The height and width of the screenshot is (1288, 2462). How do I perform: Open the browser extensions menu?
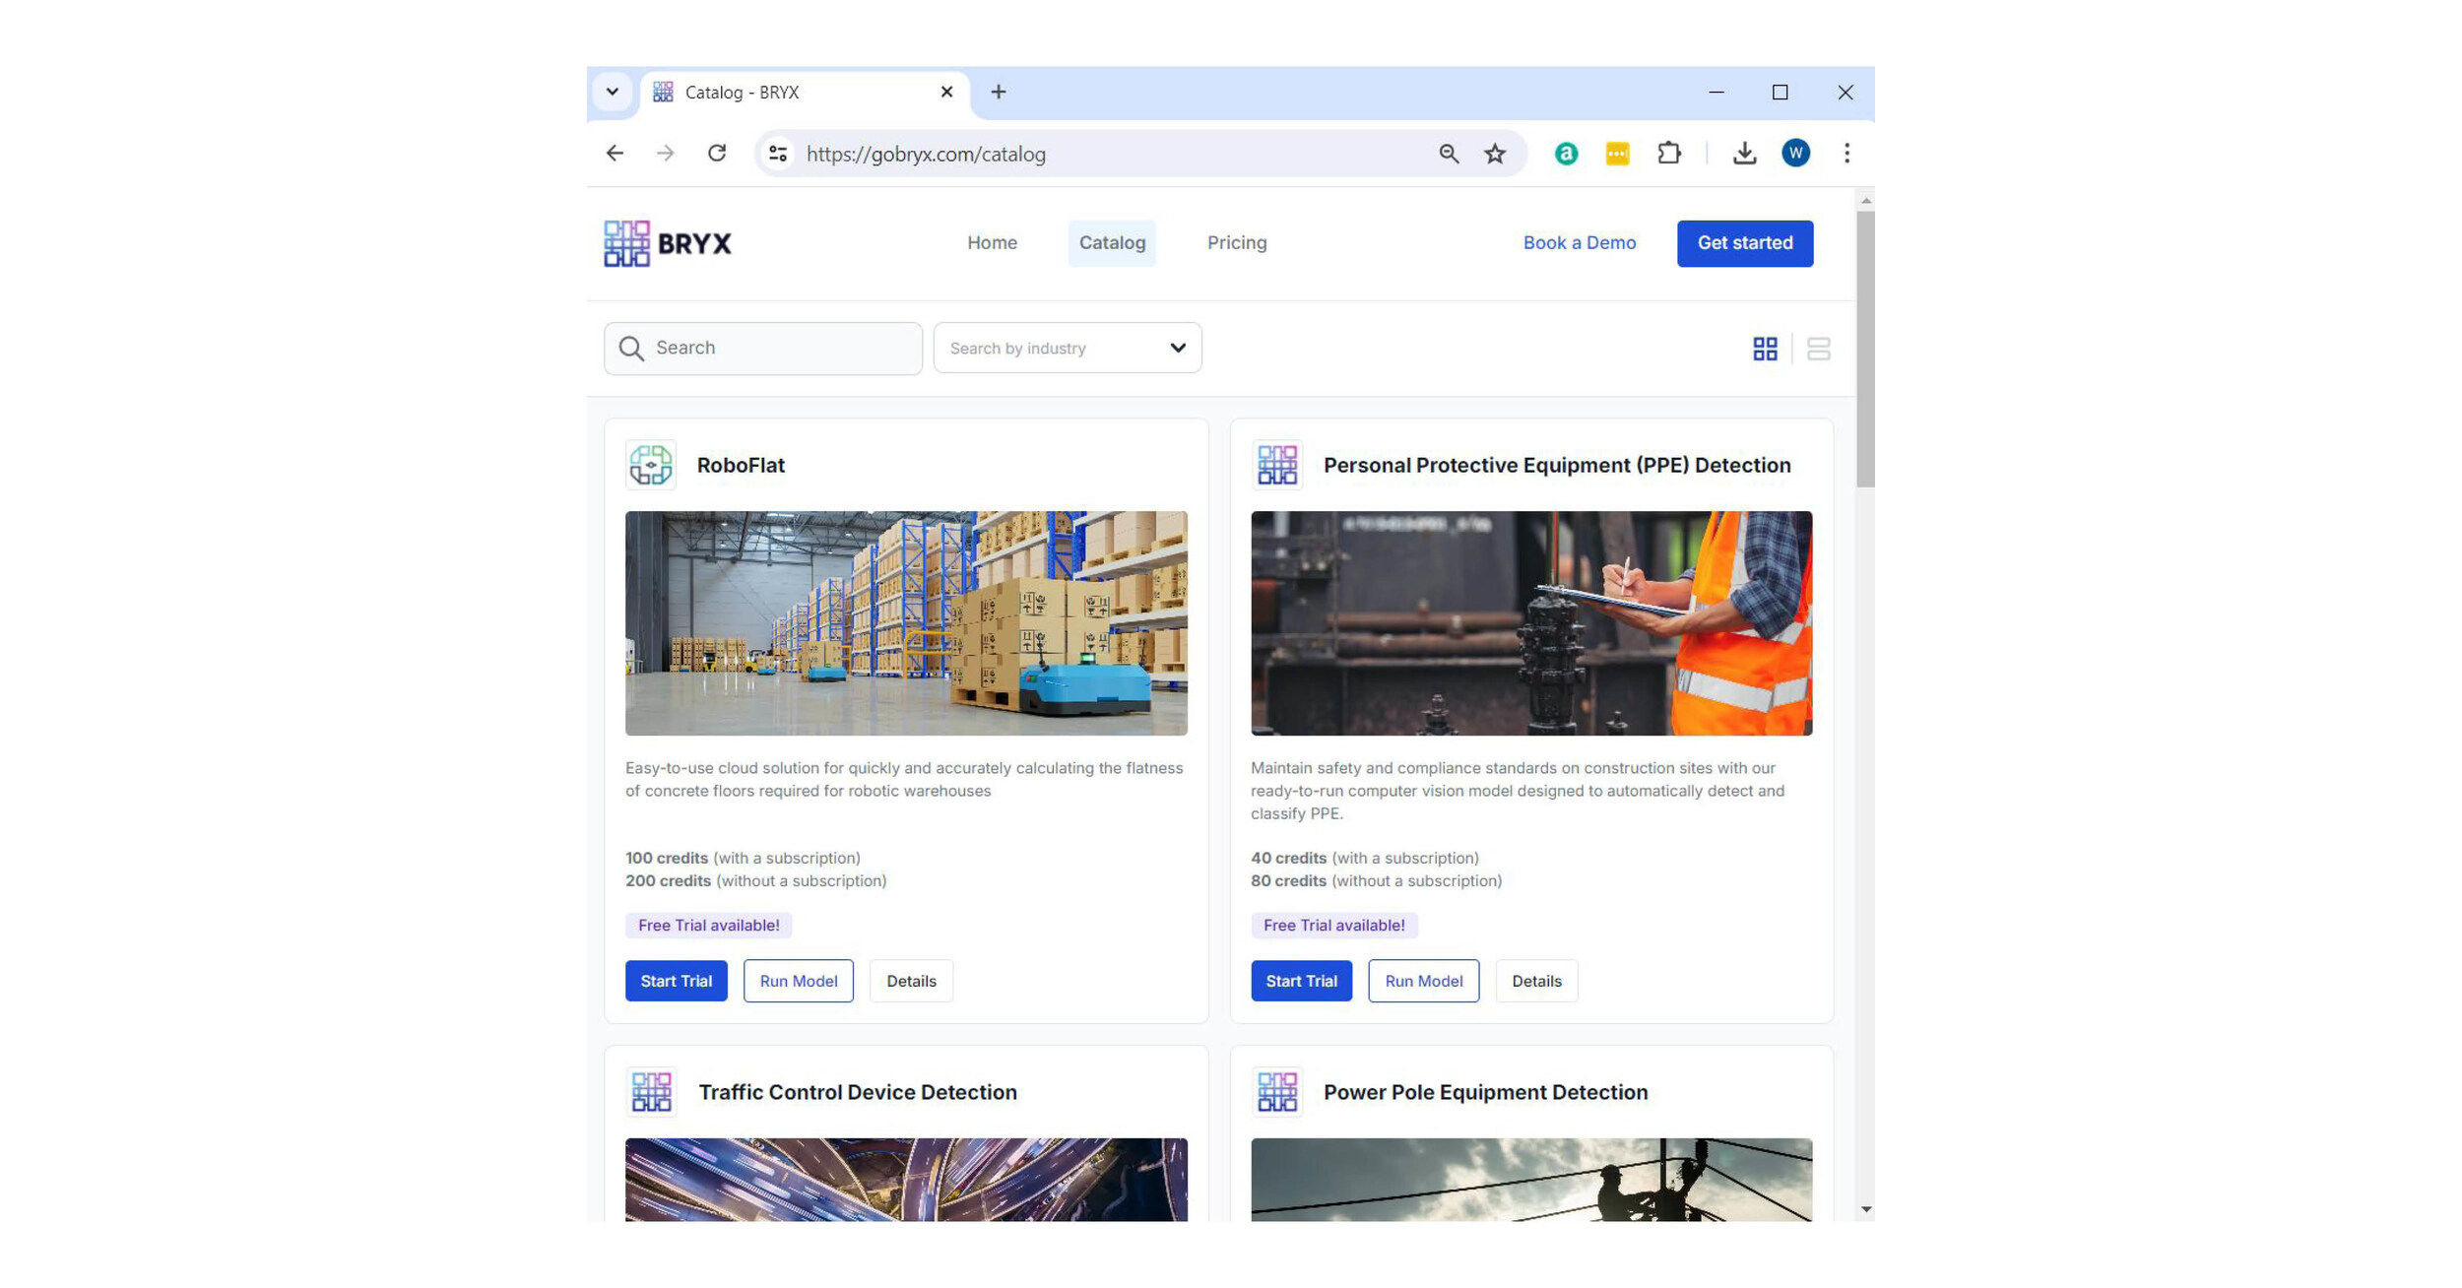click(x=1669, y=154)
